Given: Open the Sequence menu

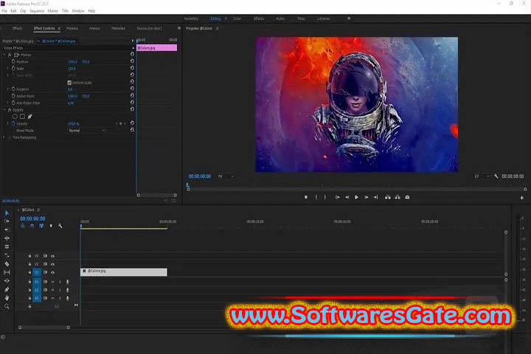Looking at the screenshot, I should point(37,11).
